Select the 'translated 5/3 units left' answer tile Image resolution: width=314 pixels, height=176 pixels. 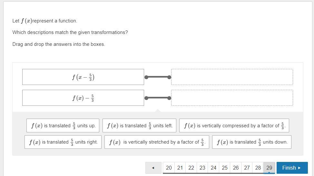pyautogui.click(x=139, y=126)
